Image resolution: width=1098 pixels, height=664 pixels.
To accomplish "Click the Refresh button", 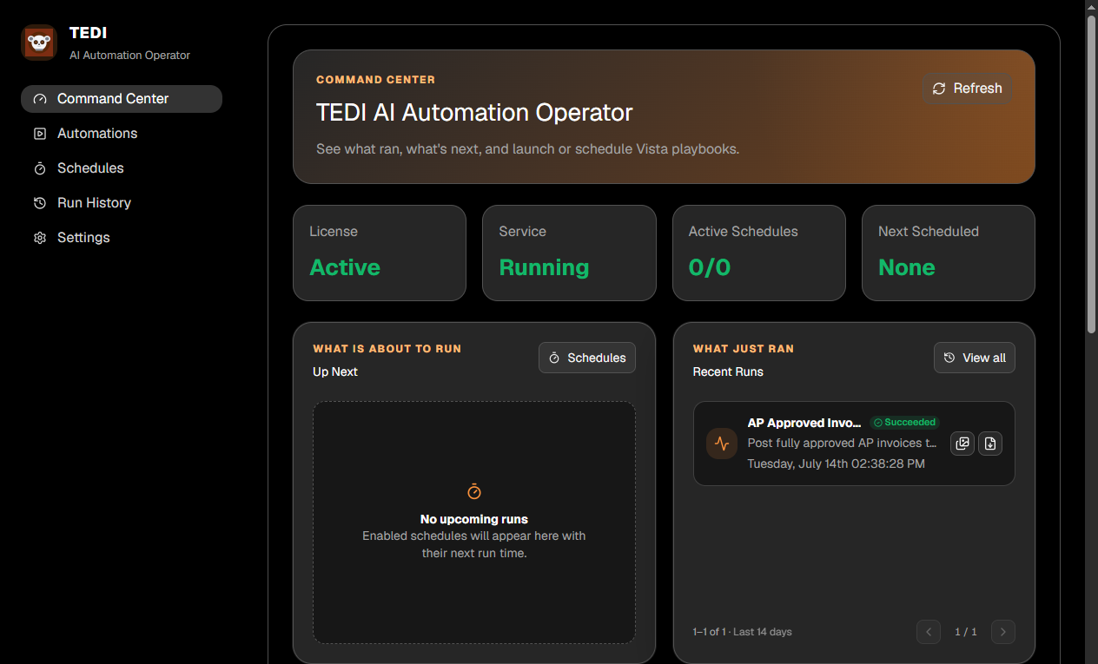I will pyautogui.click(x=967, y=89).
